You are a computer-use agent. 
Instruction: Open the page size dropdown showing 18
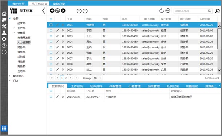[98, 78]
